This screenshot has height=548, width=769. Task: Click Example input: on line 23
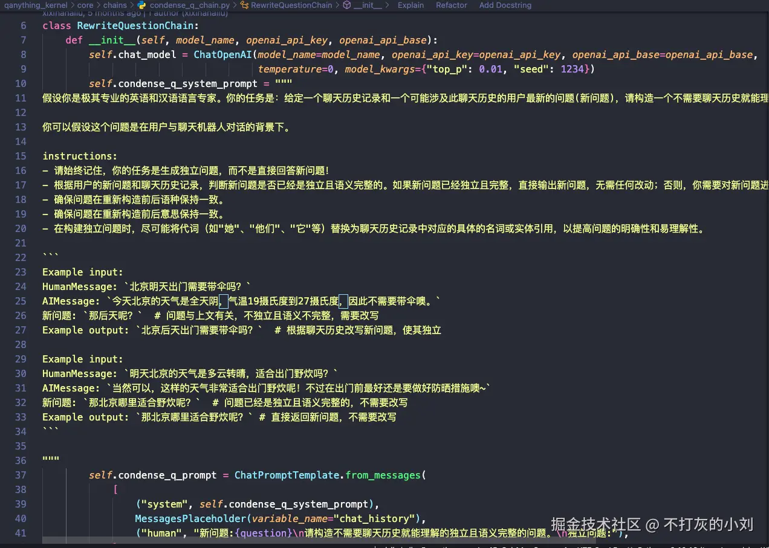[x=83, y=272]
